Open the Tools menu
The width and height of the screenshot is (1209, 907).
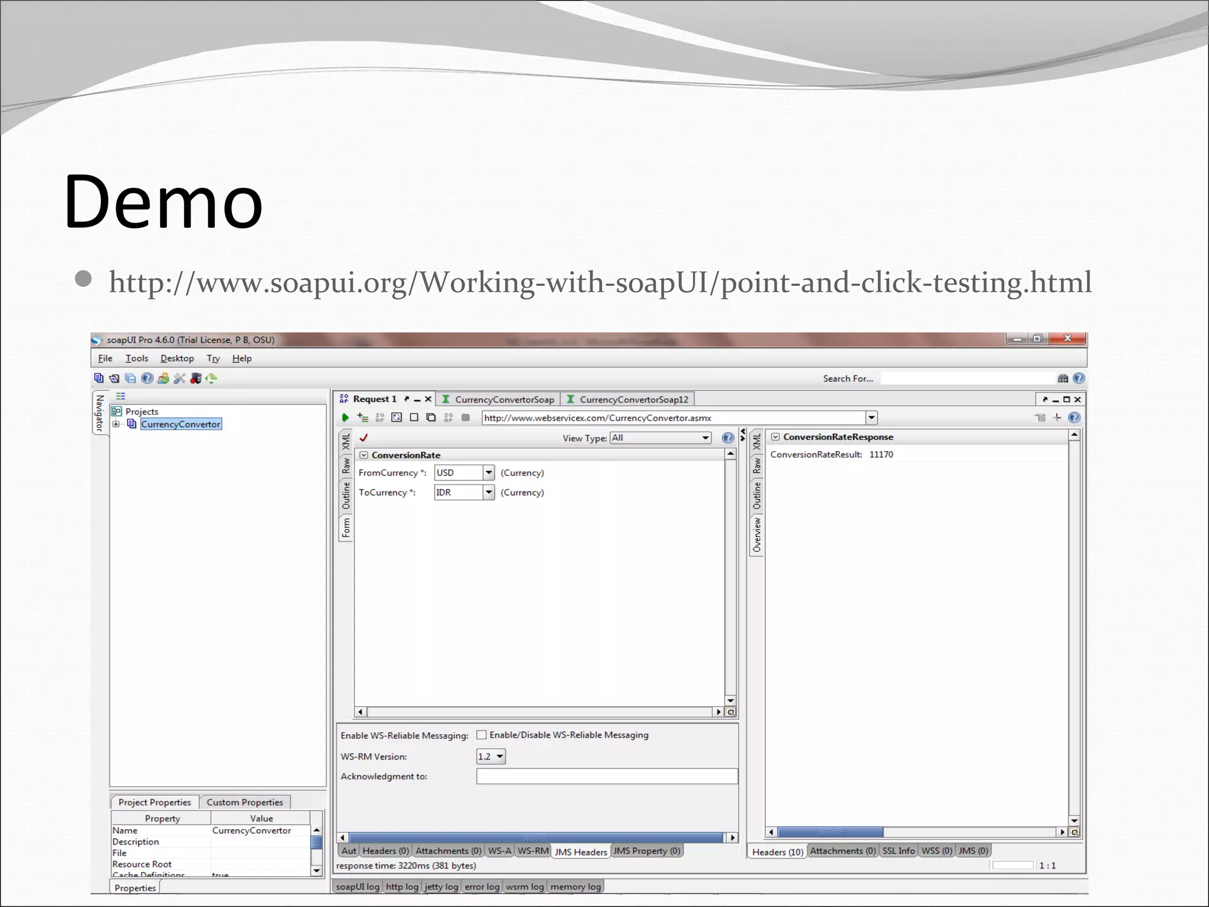click(136, 358)
